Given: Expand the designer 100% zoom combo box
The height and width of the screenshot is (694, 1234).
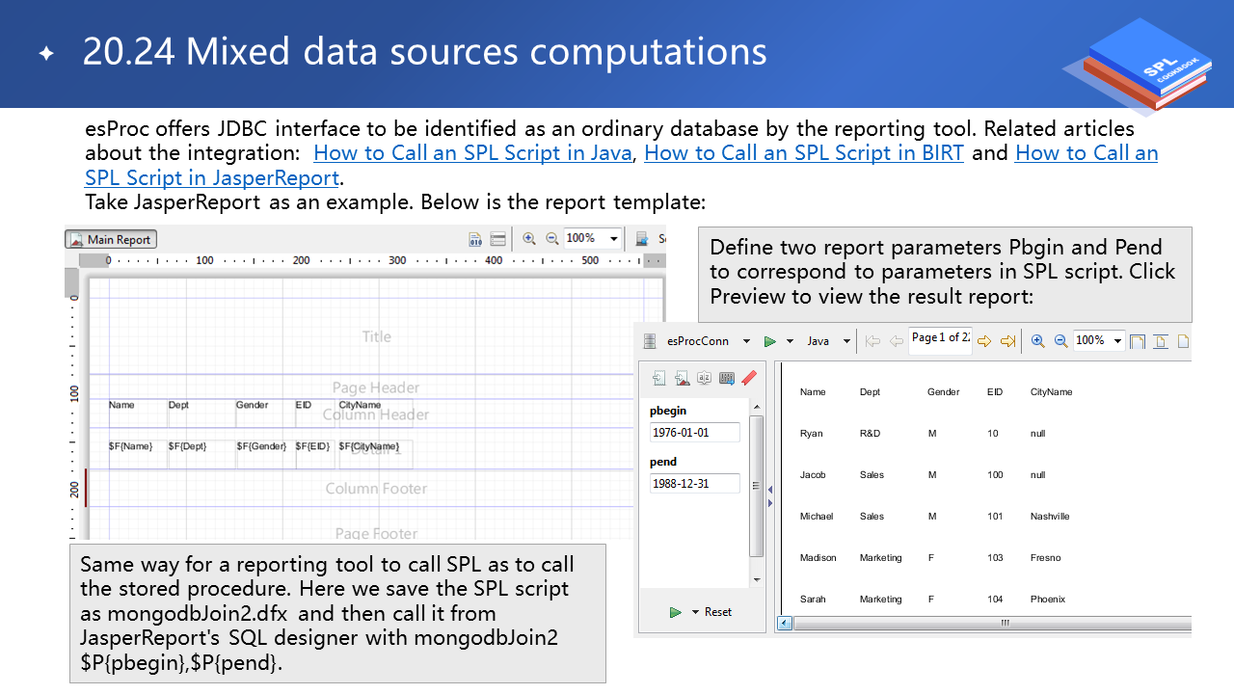Looking at the screenshot, I should pyautogui.click(x=613, y=238).
